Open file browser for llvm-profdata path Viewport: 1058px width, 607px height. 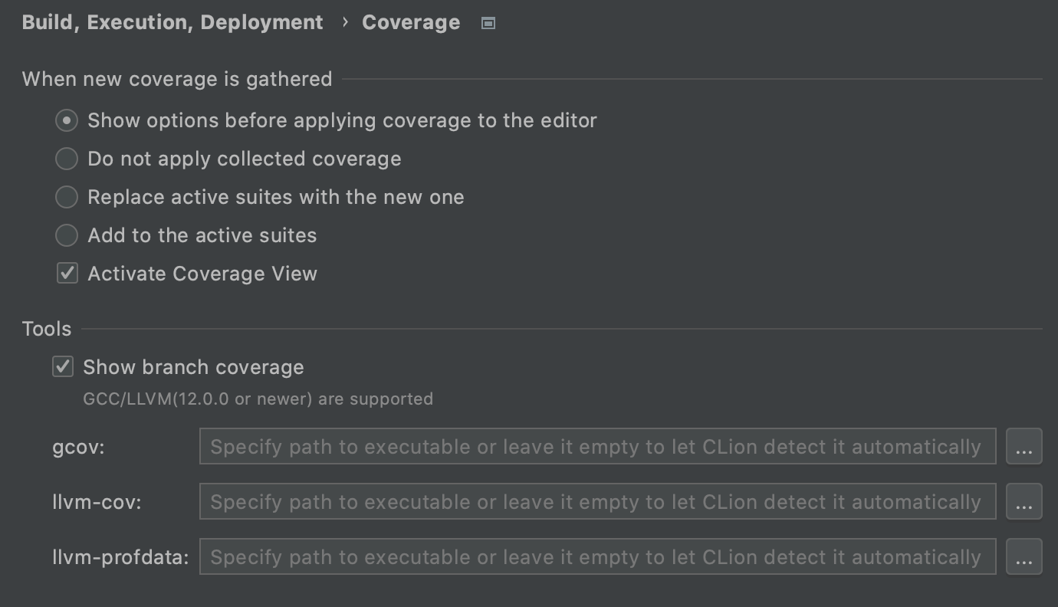click(1024, 556)
